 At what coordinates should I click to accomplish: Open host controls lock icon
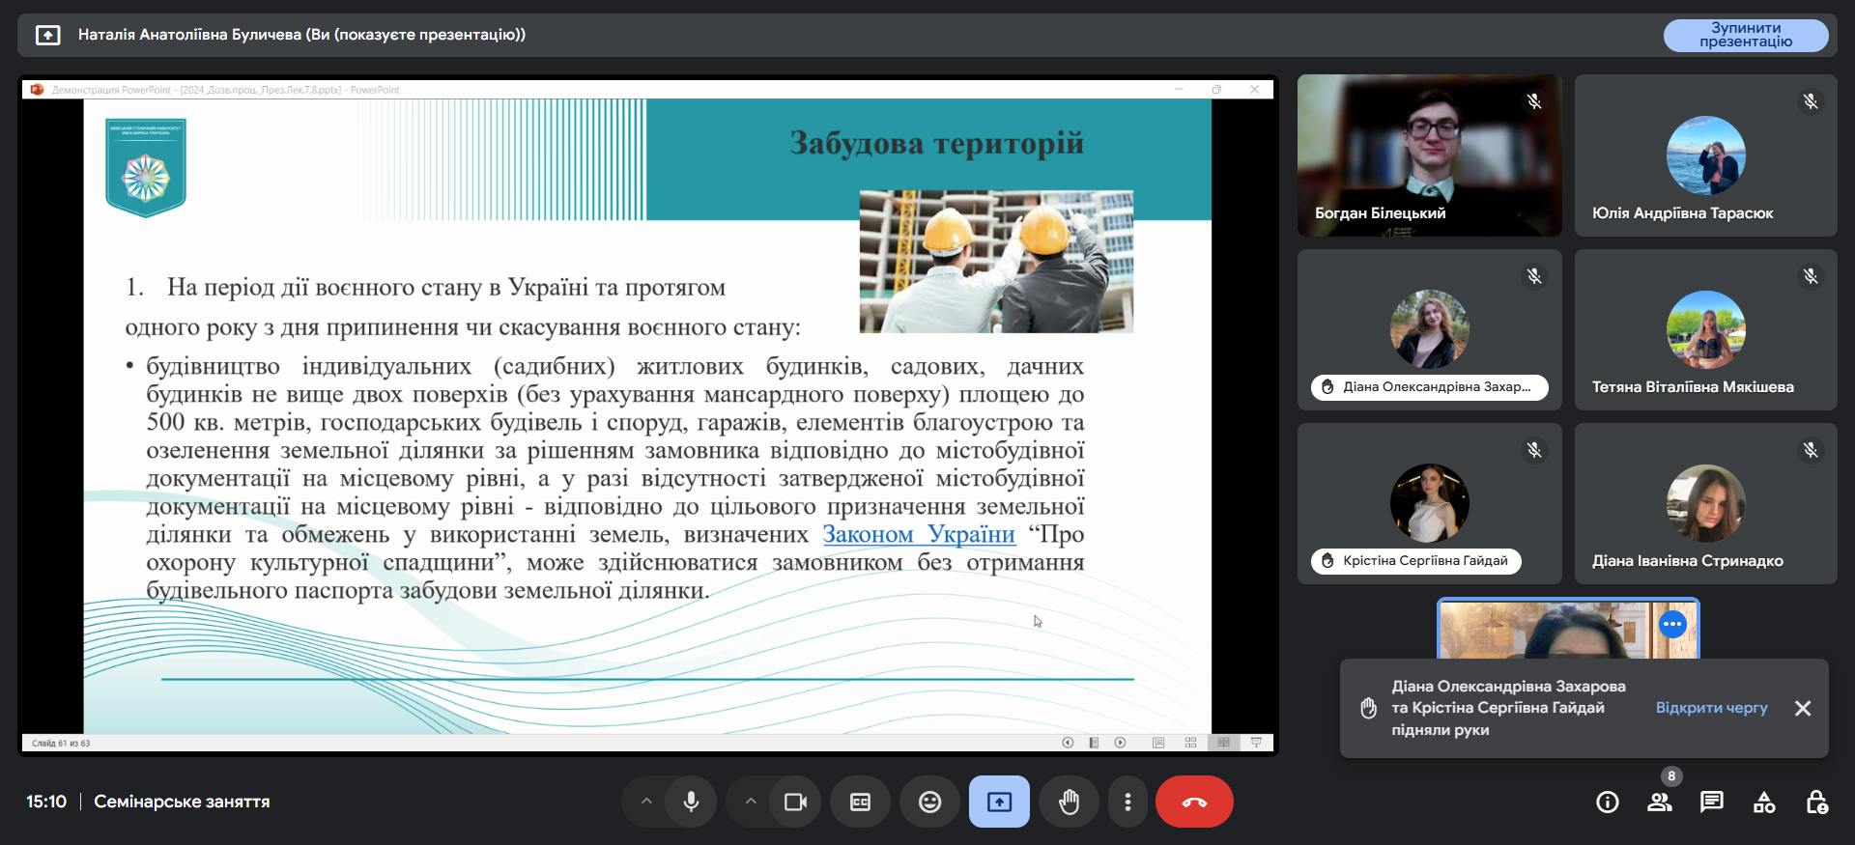pos(1816,802)
